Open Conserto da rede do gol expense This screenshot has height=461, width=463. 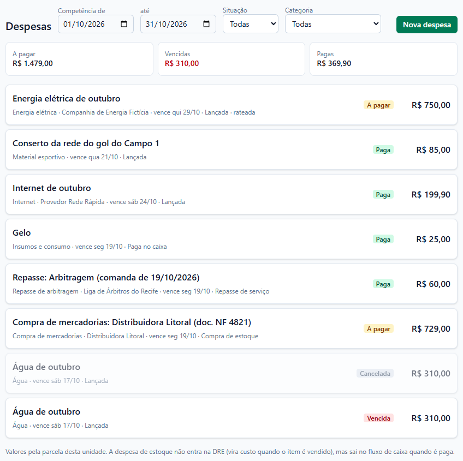[231, 149]
